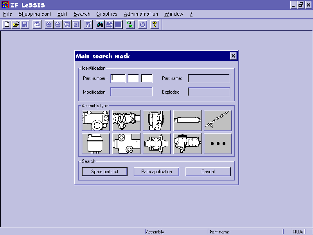Select the rack steering gear with boot assembly
The height and width of the screenshot is (235, 313).
point(126,121)
